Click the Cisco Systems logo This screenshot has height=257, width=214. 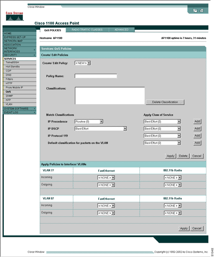pyautogui.click(x=15, y=16)
